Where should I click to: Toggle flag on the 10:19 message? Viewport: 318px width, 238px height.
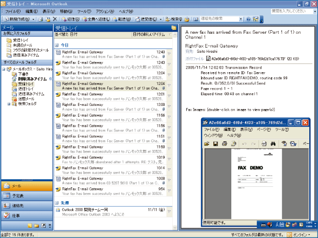pos(169,159)
